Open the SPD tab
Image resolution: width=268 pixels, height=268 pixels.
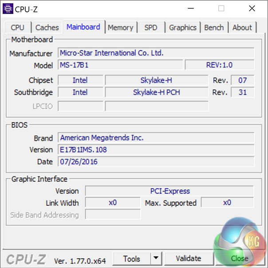pos(151,28)
